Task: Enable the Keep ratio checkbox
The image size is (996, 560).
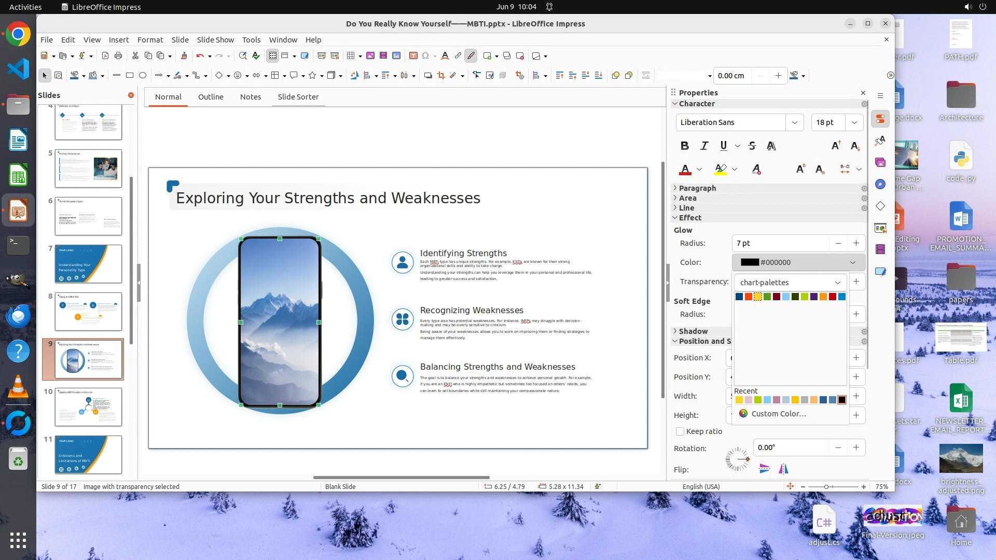Action: pyautogui.click(x=680, y=431)
